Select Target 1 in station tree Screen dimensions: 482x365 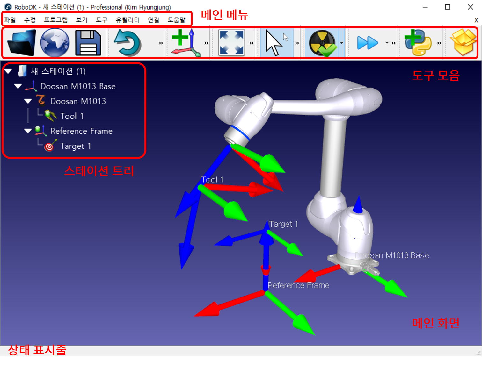click(76, 146)
